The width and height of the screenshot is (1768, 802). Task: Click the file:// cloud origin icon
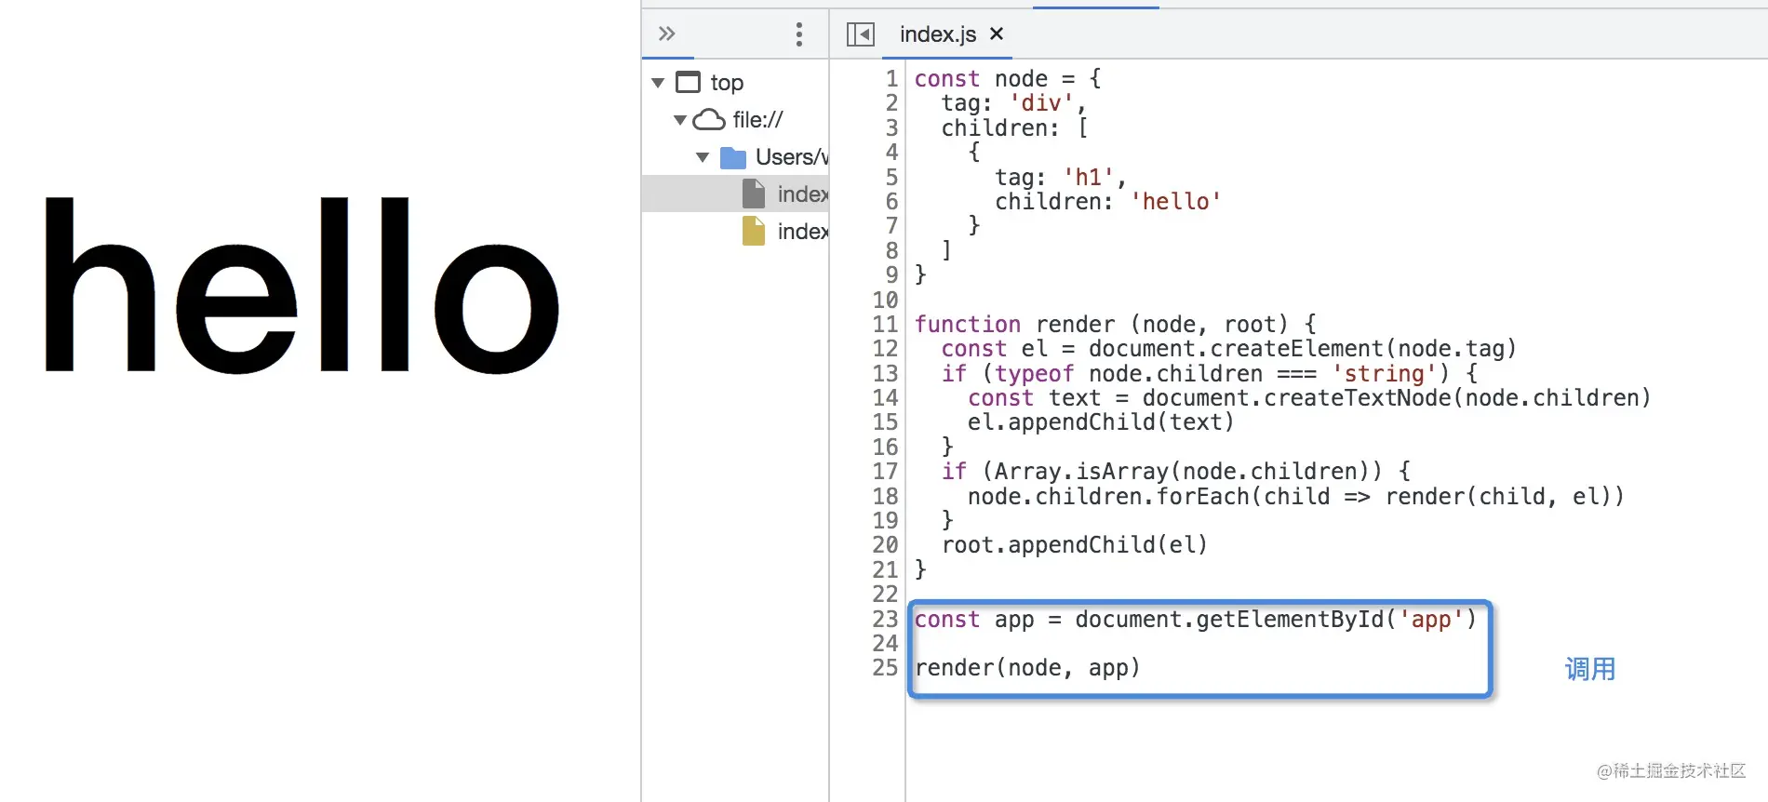pos(710,119)
